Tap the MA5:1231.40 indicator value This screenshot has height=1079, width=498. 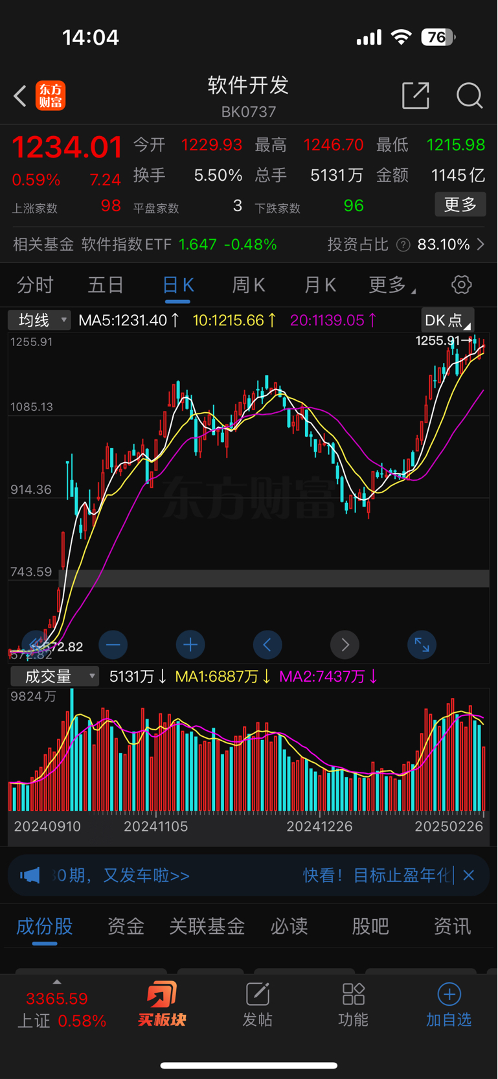(x=129, y=320)
